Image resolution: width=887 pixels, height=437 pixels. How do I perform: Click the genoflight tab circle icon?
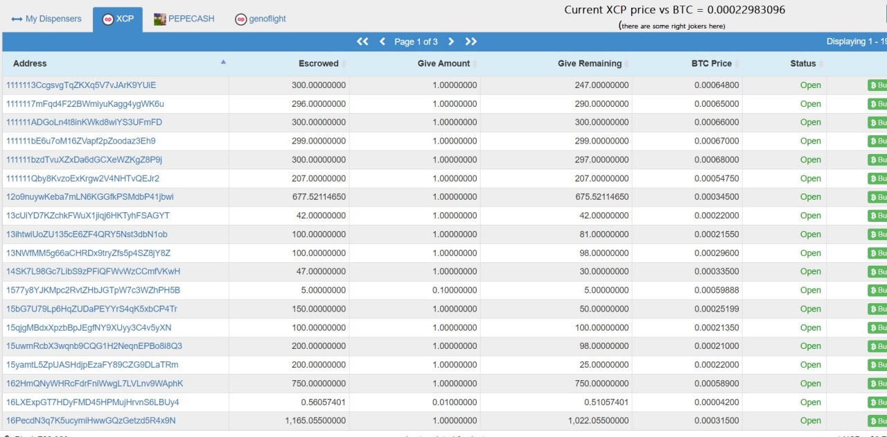tap(240, 19)
